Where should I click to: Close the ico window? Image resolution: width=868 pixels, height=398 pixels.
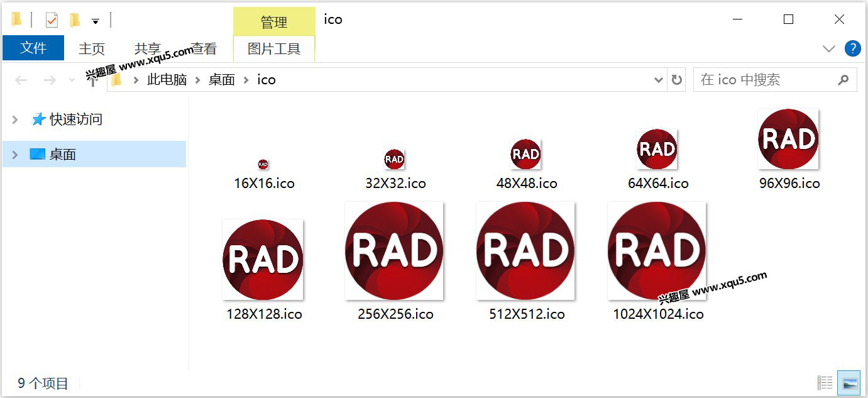[839, 19]
